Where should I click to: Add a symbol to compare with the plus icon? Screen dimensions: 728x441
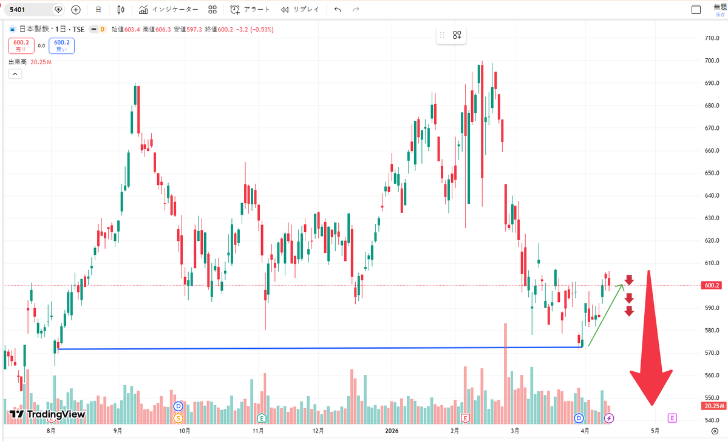click(76, 9)
